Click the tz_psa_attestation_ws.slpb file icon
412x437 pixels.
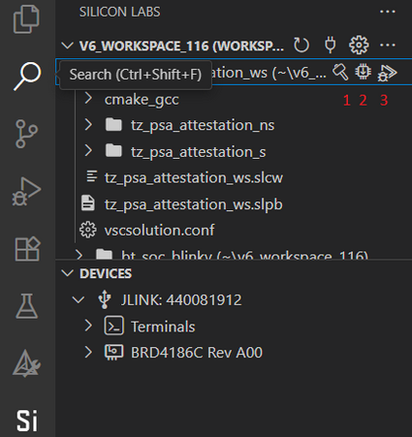pyautogui.click(x=88, y=203)
